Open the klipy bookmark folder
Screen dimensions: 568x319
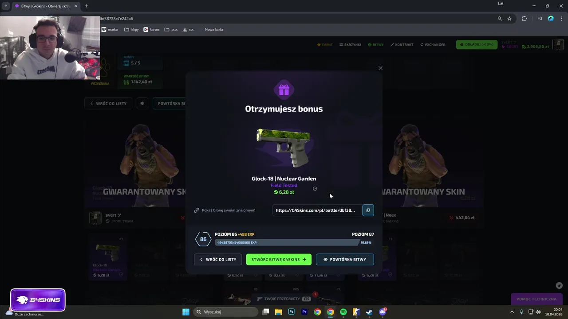[x=131, y=30]
